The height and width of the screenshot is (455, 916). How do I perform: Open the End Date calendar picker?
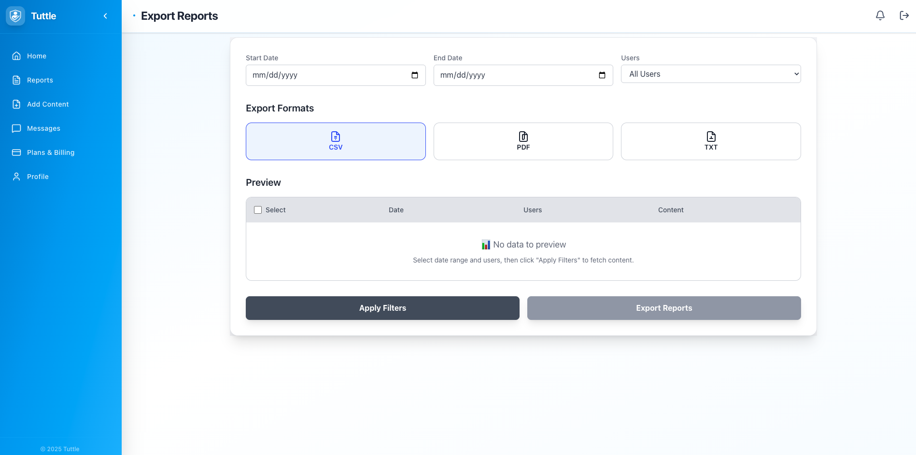click(x=602, y=75)
